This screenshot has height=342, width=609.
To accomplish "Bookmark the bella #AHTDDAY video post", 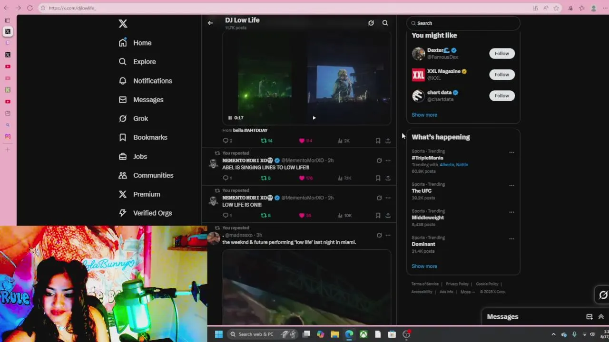I will click(x=378, y=141).
